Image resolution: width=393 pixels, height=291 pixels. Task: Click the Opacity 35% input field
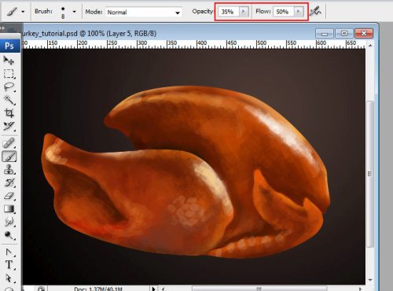(x=229, y=12)
